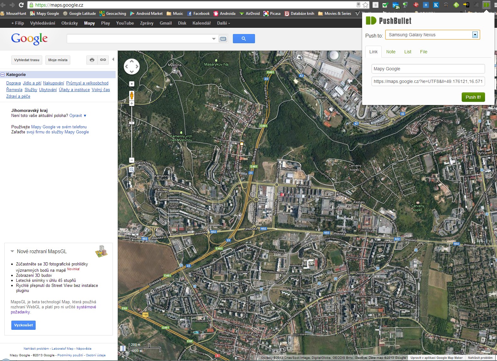Open Obrázky from the Google bar
497x361 pixels.
pos(70,23)
